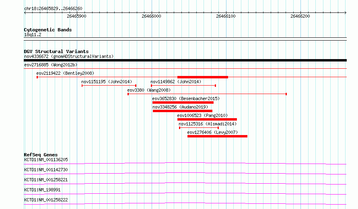Open the nsv1151195 (John2014) variant label
The width and height of the screenshot is (358, 209).
pyautogui.click(x=107, y=82)
